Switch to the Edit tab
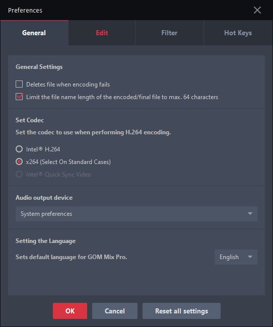Image resolution: width=273 pixels, height=327 pixels. (x=102, y=33)
